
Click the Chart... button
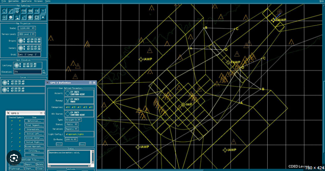30,168
